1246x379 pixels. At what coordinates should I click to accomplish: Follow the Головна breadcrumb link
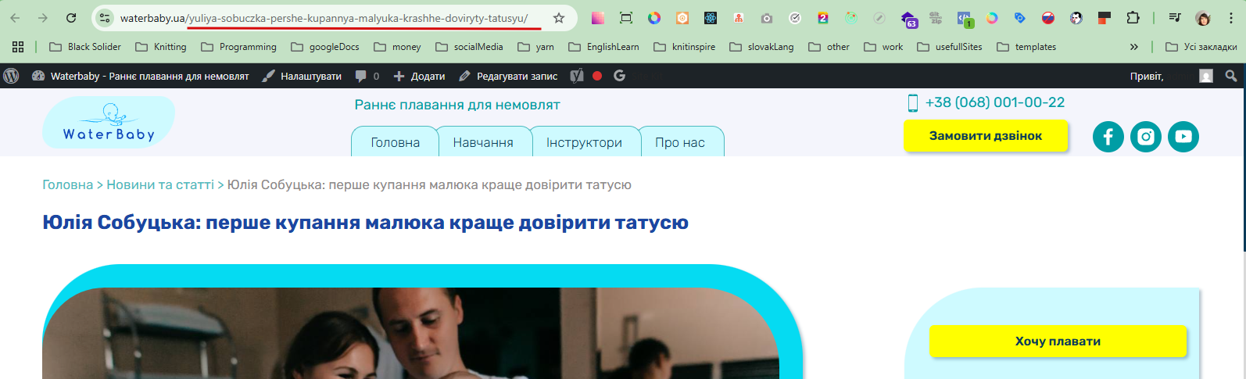[x=67, y=184]
